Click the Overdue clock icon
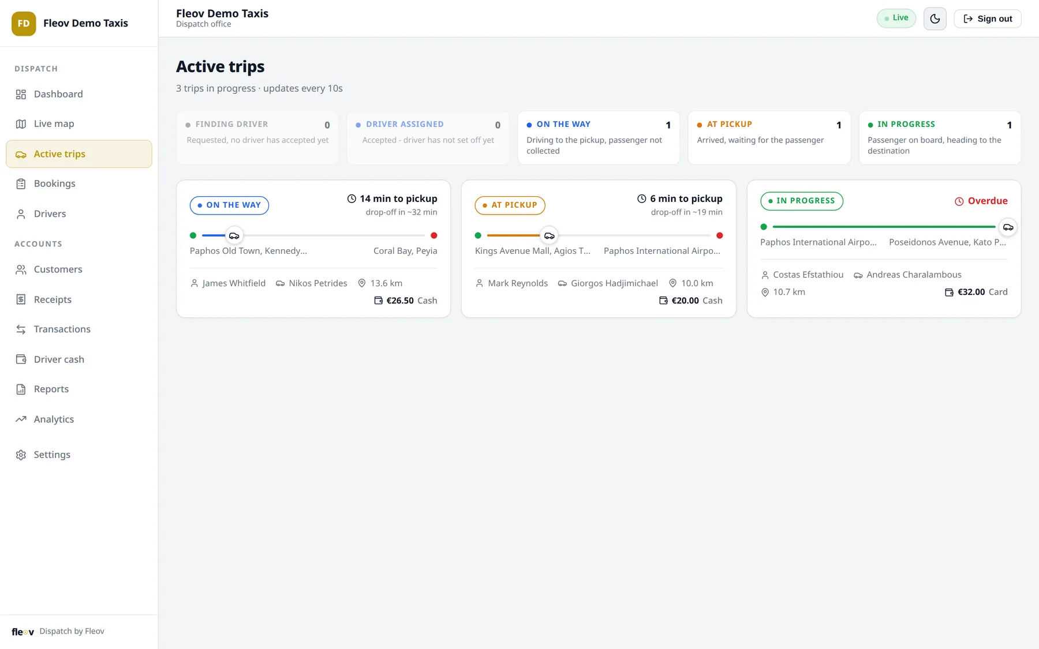This screenshot has width=1039, height=649. [959, 201]
